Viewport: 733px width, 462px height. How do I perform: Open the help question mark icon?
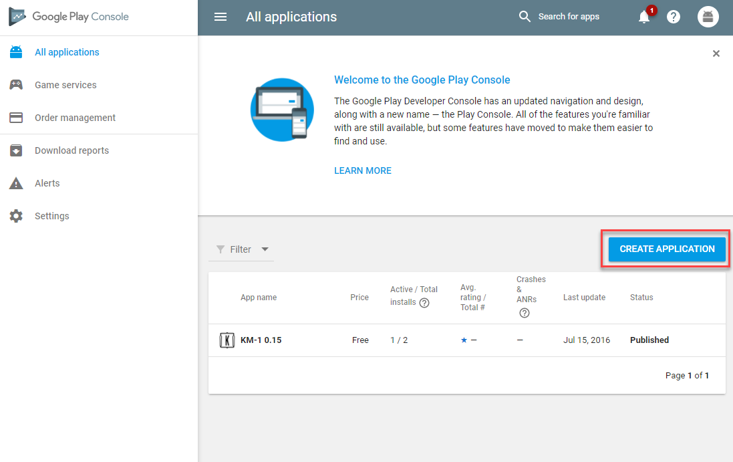coord(673,17)
